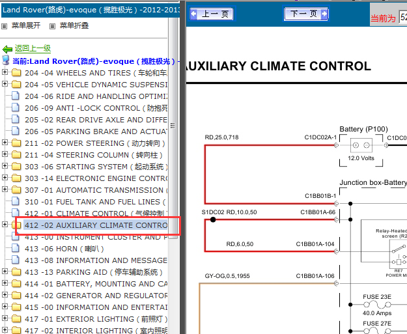Expand the 303-06 STARTING SYSTEM node
Image resolution: width=407 pixels, height=334 pixels.
tap(5, 165)
